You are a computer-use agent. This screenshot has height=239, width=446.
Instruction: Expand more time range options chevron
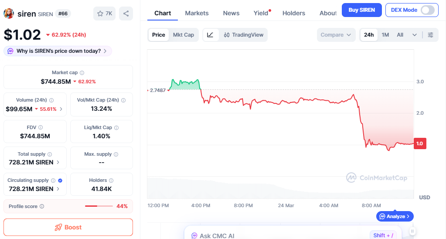pyautogui.click(x=415, y=35)
